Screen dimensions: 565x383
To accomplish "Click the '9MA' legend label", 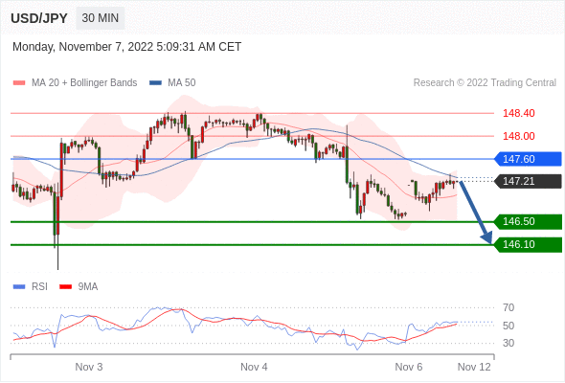I will point(88,287).
